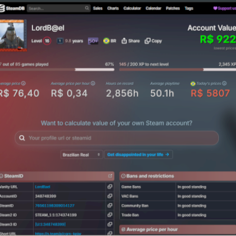This screenshot has width=236, height=236.
Task: Click the R$ 0,34 price per hour value
Action: (x=69, y=93)
